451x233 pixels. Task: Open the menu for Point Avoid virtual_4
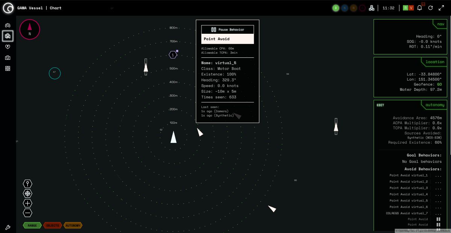coord(438,194)
